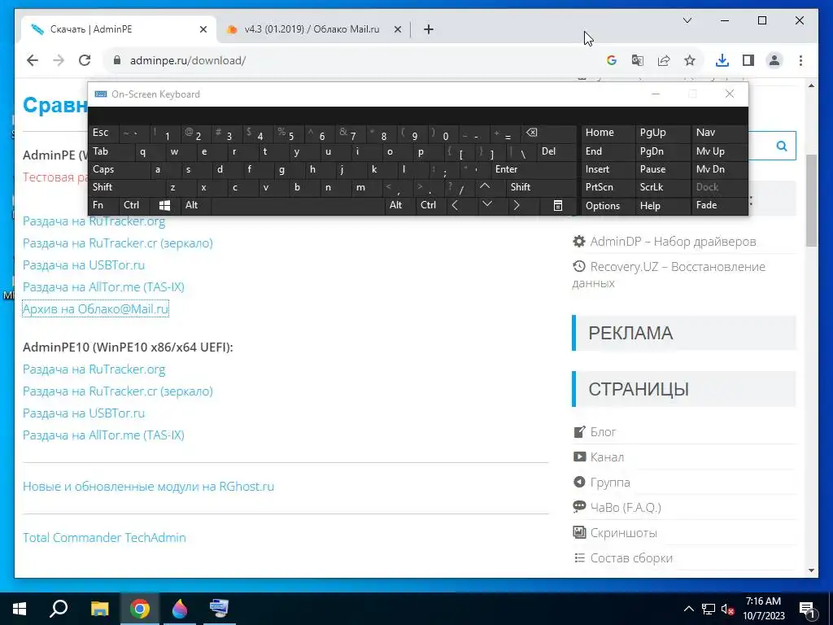Viewport: 833px width, 625px height.
Task: Open Канал page link
Action: 607,457
